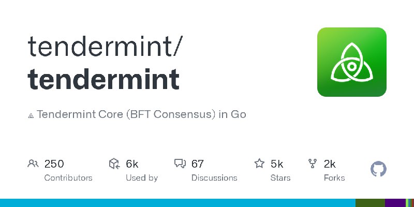Click the Stars star icon
The height and width of the screenshot is (207, 414).
(x=259, y=164)
